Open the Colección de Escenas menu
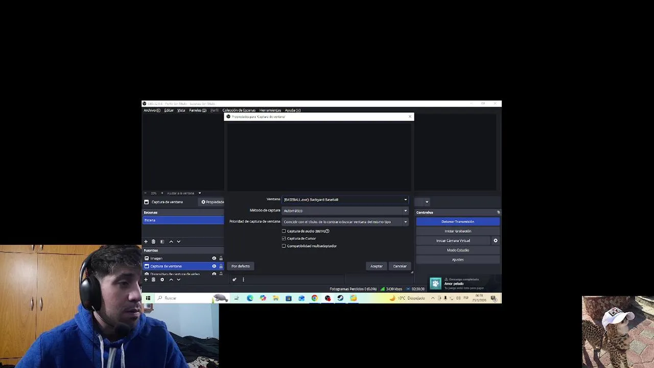Viewport: 654px width, 368px height. coord(239,110)
